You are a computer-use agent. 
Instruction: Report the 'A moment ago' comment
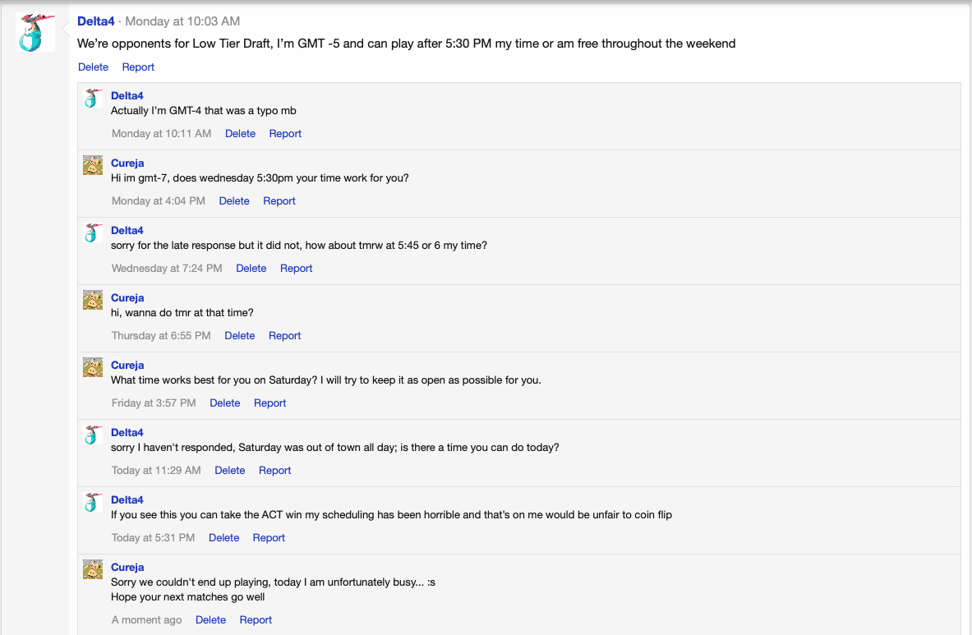(256, 620)
